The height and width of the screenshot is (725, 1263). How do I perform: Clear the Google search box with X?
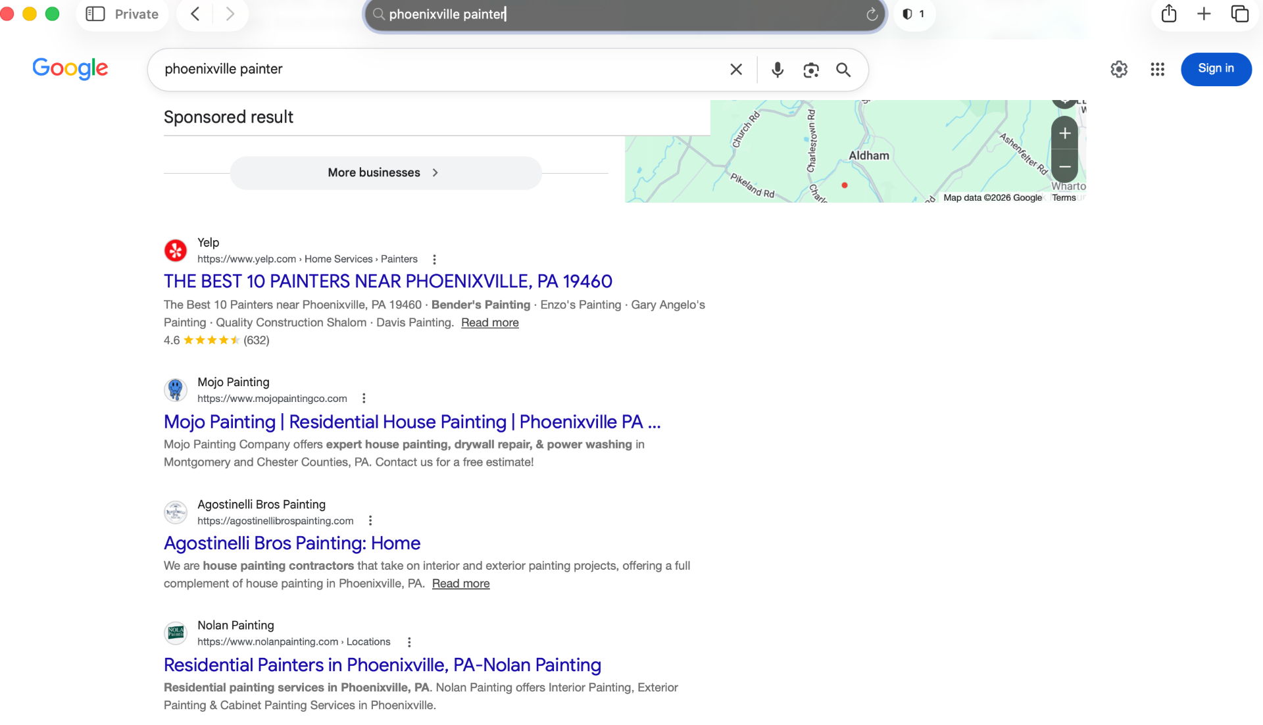pos(736,69)
